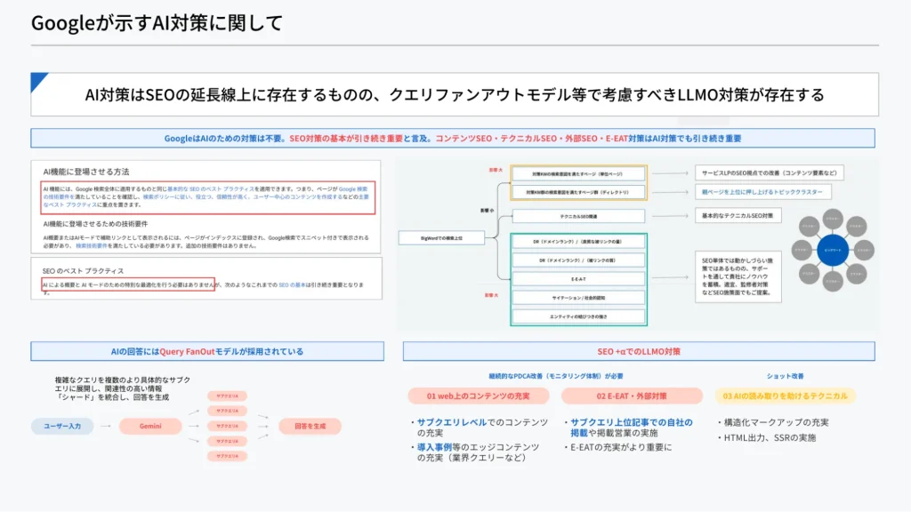The image size is (911, 512).
Task: Select the SEO +αでのLLMO対策 header bar
Action: click(x=639, y=351)
